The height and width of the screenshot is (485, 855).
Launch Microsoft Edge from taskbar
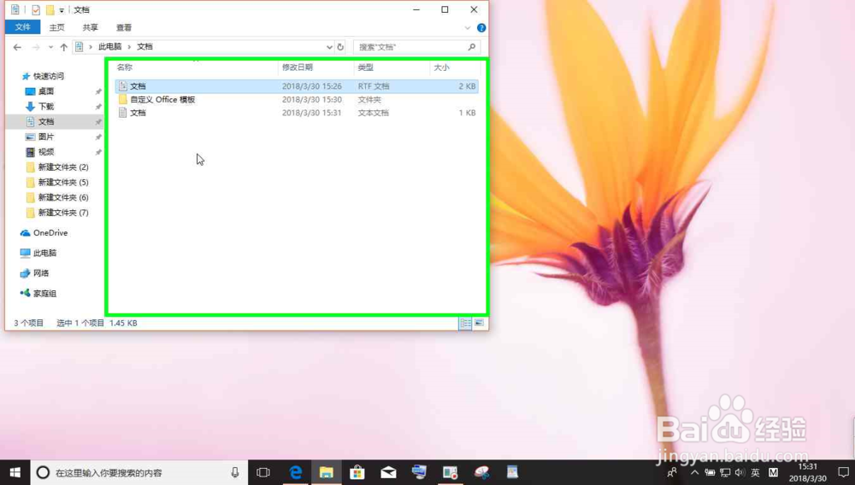point(296,472)
